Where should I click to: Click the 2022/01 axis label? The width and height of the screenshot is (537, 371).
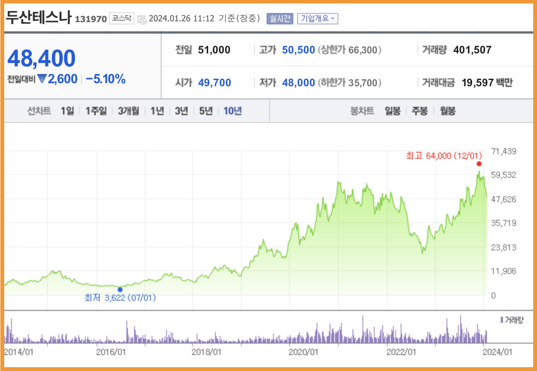tap(401, 352)
